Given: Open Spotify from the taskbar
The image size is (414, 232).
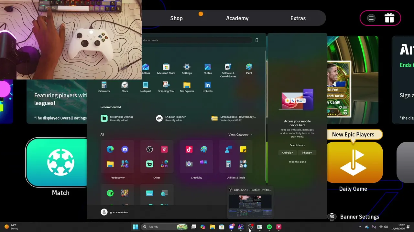Looking at the screenshot, I should (x=269, y=227).
